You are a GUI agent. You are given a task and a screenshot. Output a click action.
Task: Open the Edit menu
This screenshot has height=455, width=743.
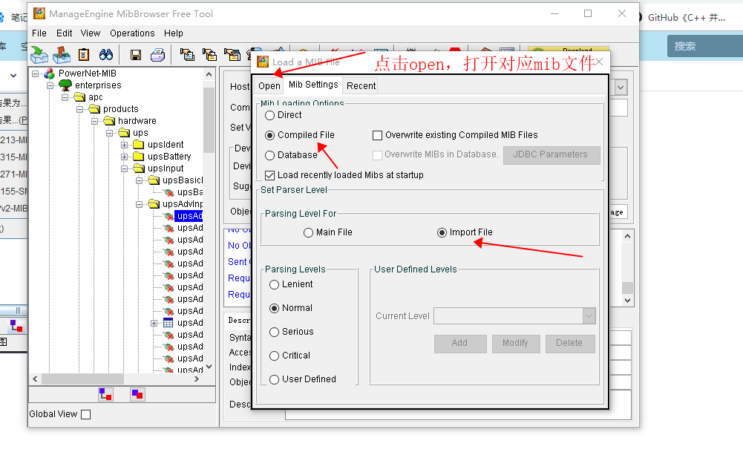pyautogui.click(x=65, y=33)
